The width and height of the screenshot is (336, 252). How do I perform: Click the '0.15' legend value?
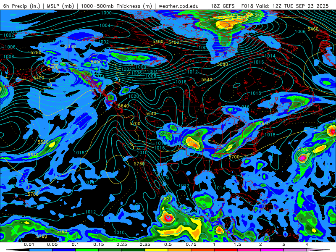(99, 244)
